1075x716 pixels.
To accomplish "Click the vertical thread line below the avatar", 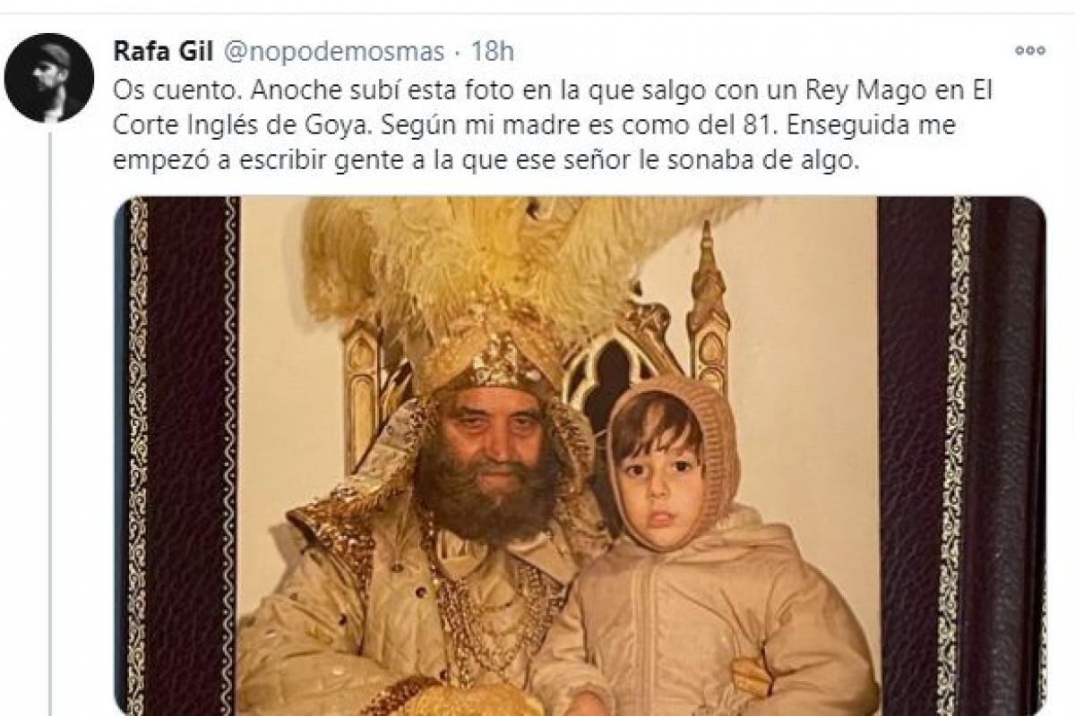I will click(x=49, y=422).
